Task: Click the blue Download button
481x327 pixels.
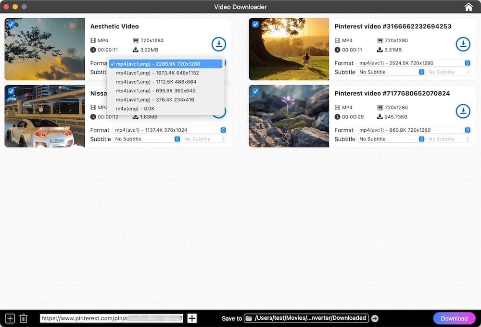Action: [454, 318]
